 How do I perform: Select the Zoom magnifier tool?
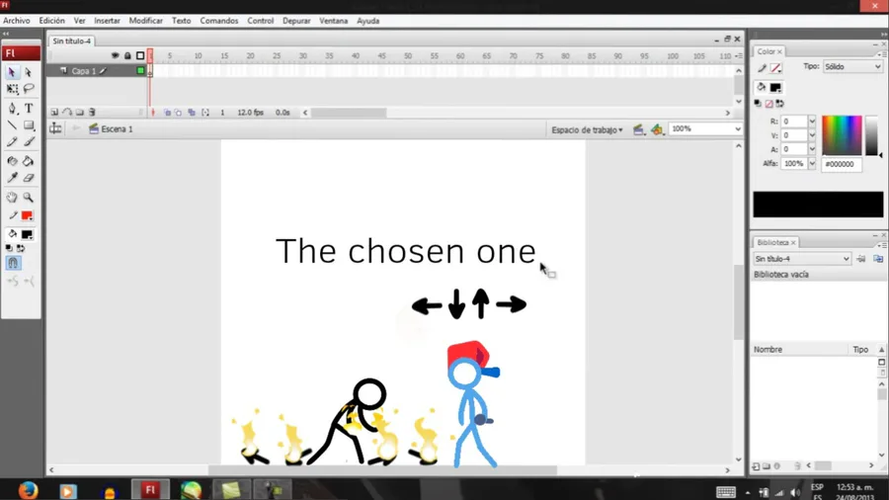(29, 198)
